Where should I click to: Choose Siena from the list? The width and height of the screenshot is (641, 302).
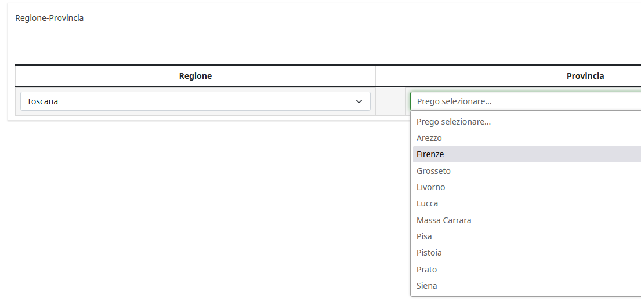tap(427, 286)
